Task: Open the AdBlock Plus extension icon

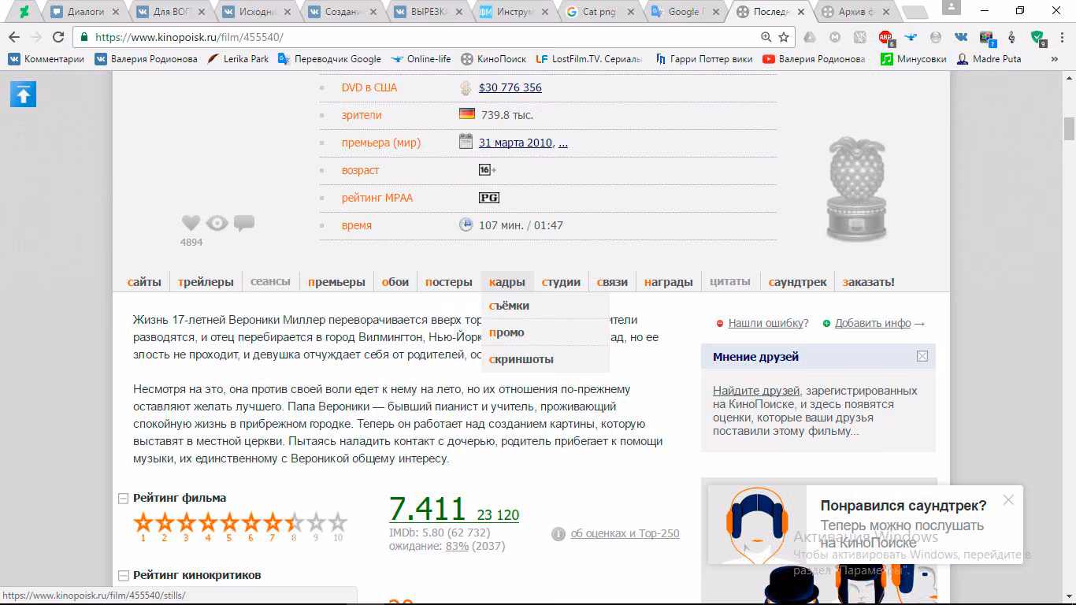Action: [x=886, y=37]
